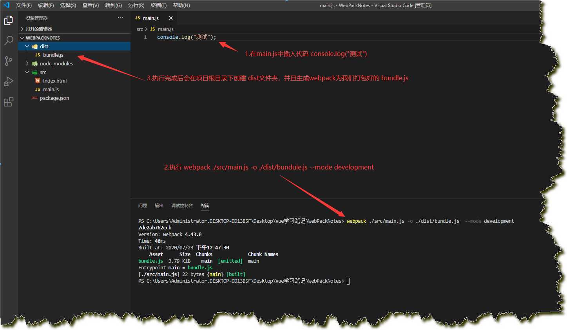Click the '[emitted]' text in terminal

(x=230, y=261)
